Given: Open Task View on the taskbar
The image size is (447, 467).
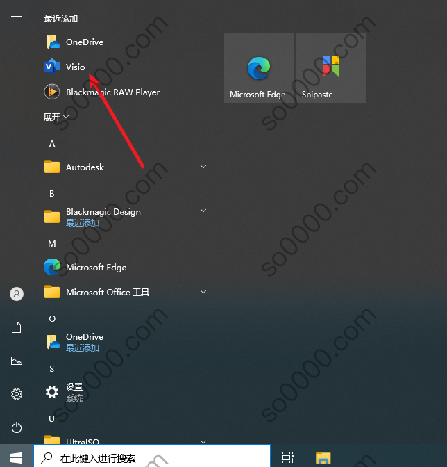Looking at the screenshot, I should (288, 457).
